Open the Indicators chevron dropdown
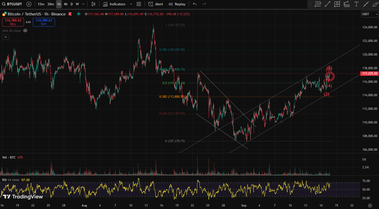The height and width of the screenshot is (209, 379). click(131, 4)
